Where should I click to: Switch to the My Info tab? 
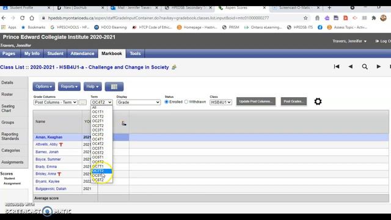32,54
